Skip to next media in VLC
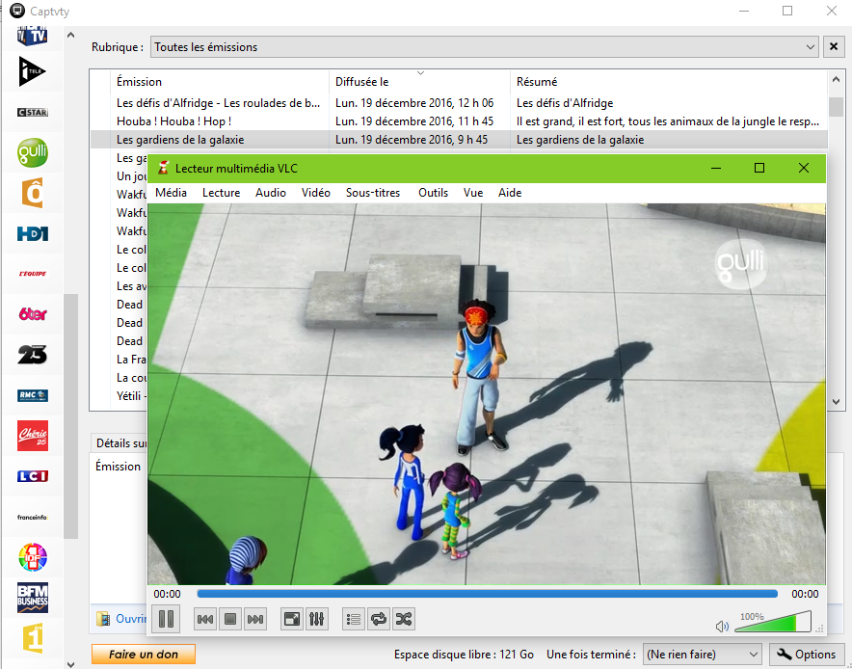This screenshot has width=852, height=669. [x=255, y=619]
